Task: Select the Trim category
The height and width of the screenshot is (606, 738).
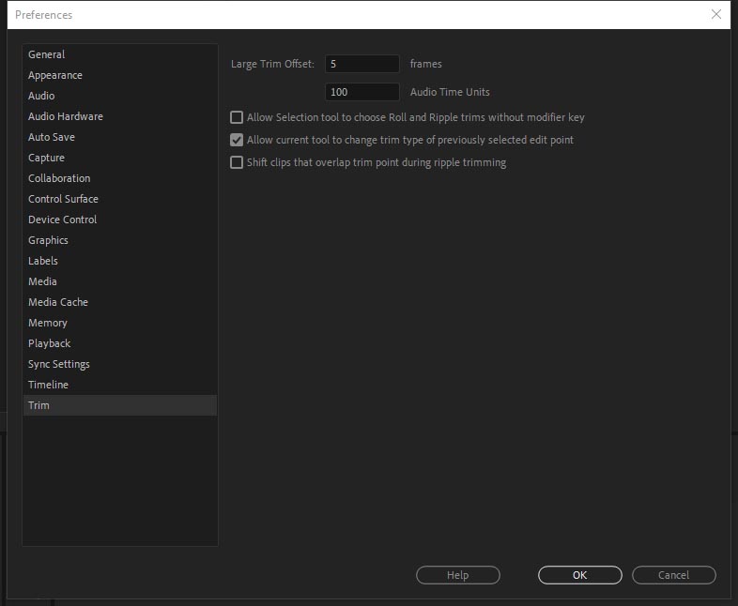Action: pyautogui.click(x=120, y=405)
